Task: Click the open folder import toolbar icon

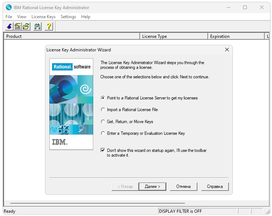Action: 26,27
